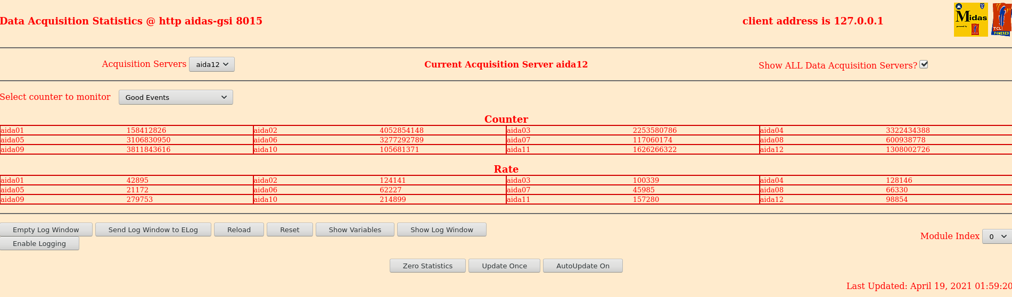Image resolution: width=1012 pixels, height=297 pixels.
Task: Open the Acquisition Servers aida12 dropdown
Action: point(212,64)
